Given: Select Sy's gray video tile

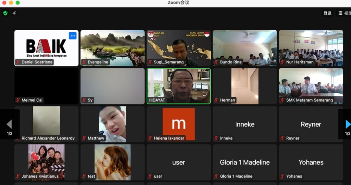Looking at the screenshot, I should coord(113,86).
